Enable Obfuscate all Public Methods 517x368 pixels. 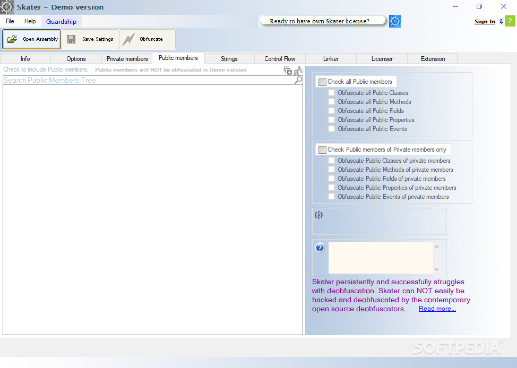[x=331, y=101]
